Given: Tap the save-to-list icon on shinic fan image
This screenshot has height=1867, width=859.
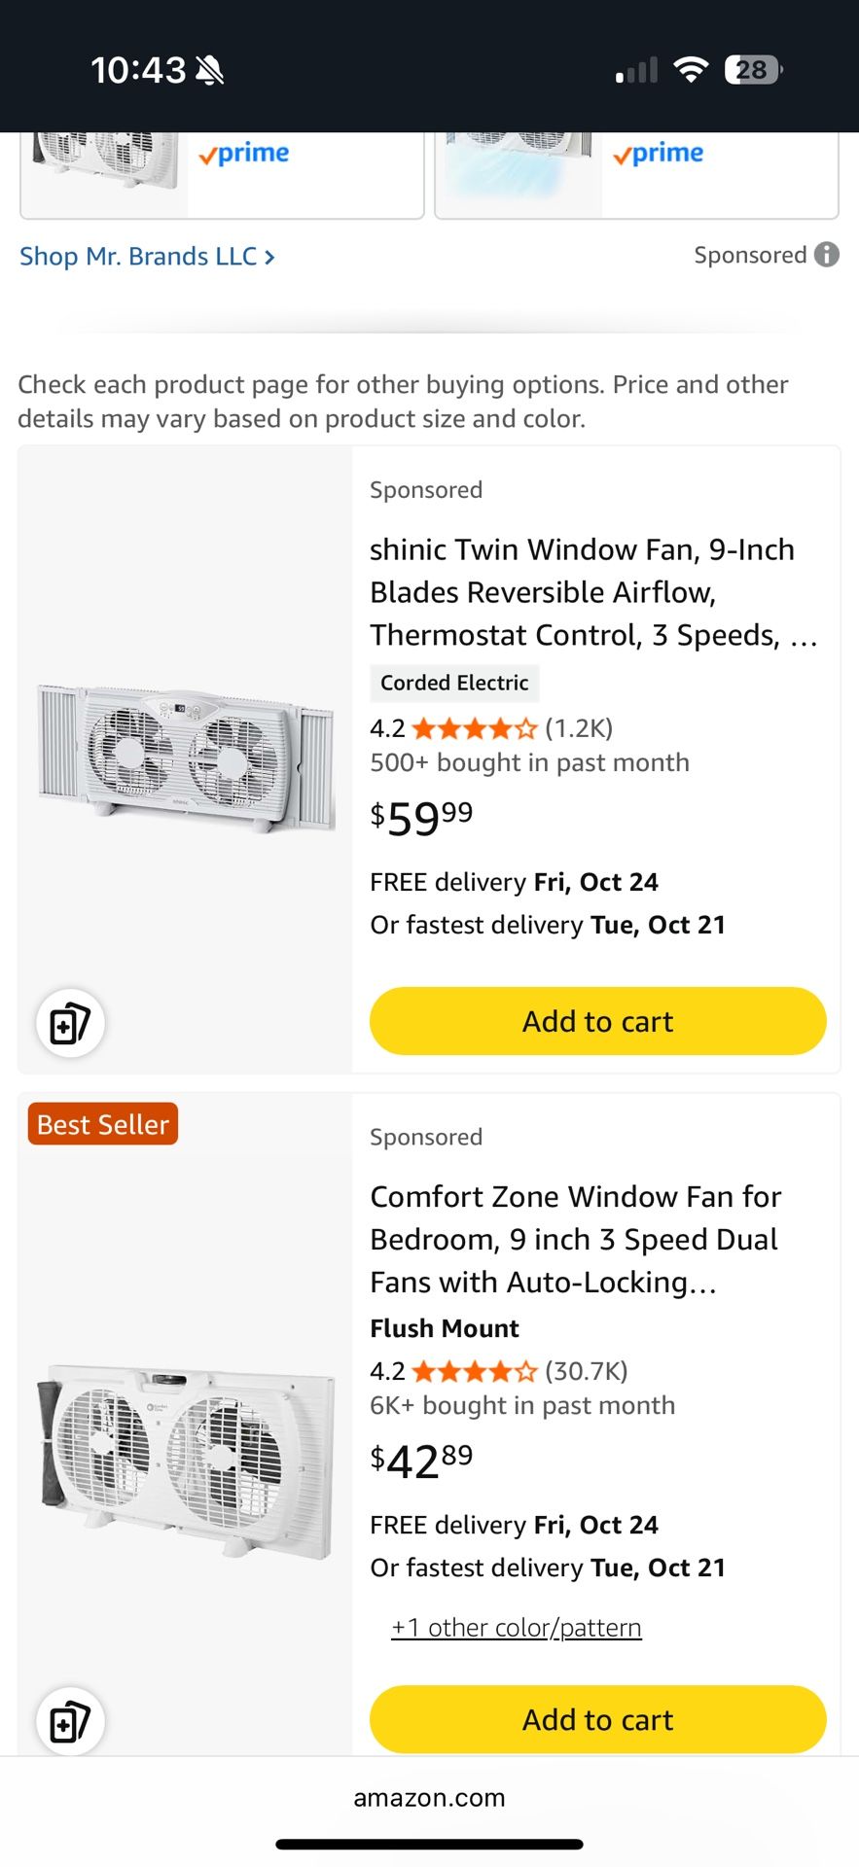Looking at the screenshot, I should (x=69, y=1023).
